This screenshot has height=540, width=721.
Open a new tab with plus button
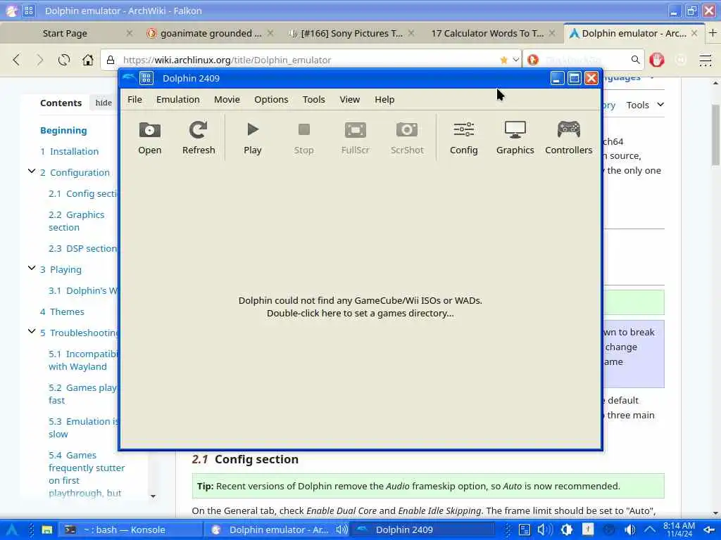(713, 33)
